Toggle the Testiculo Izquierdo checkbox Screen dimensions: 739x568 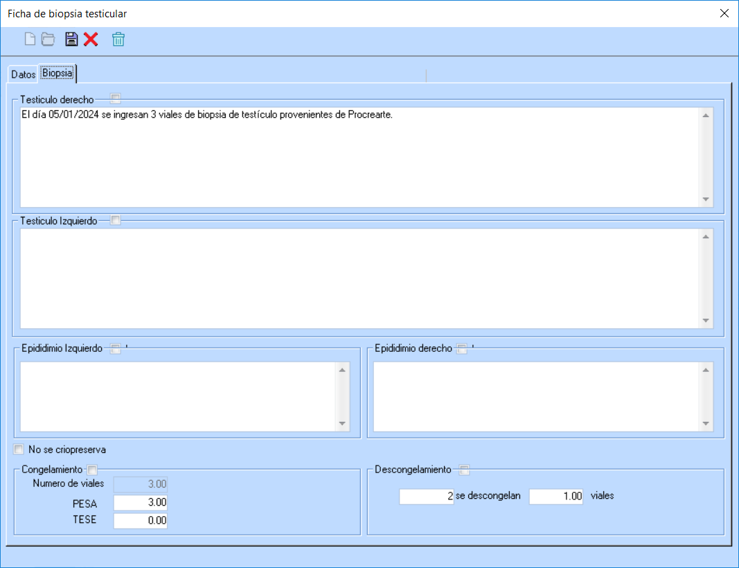point(116,220)
